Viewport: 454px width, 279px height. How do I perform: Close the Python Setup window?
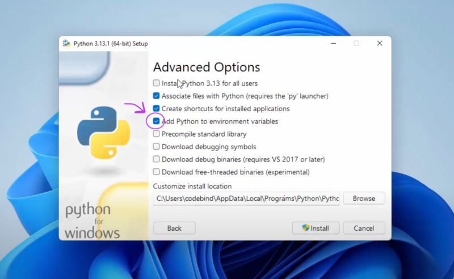coord(380,44)
